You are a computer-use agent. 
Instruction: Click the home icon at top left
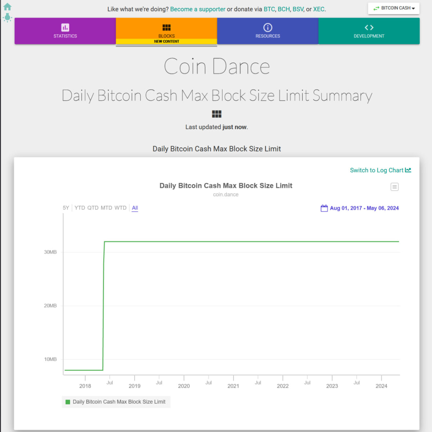pos(7,6)
